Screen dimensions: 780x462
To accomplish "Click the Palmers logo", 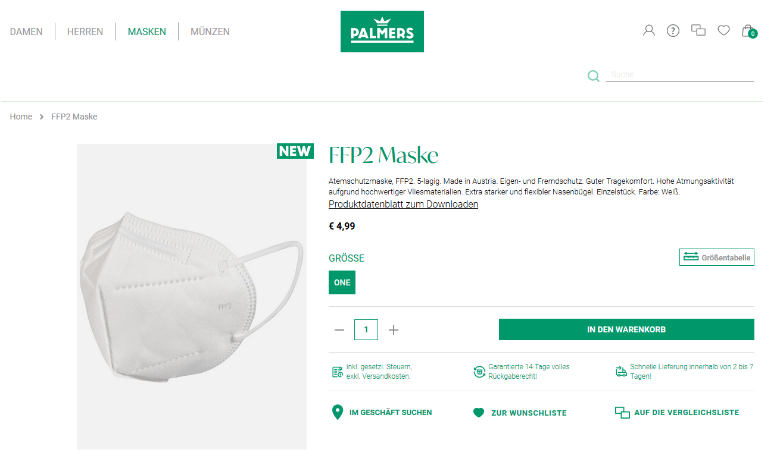I will tap(382, 32).
